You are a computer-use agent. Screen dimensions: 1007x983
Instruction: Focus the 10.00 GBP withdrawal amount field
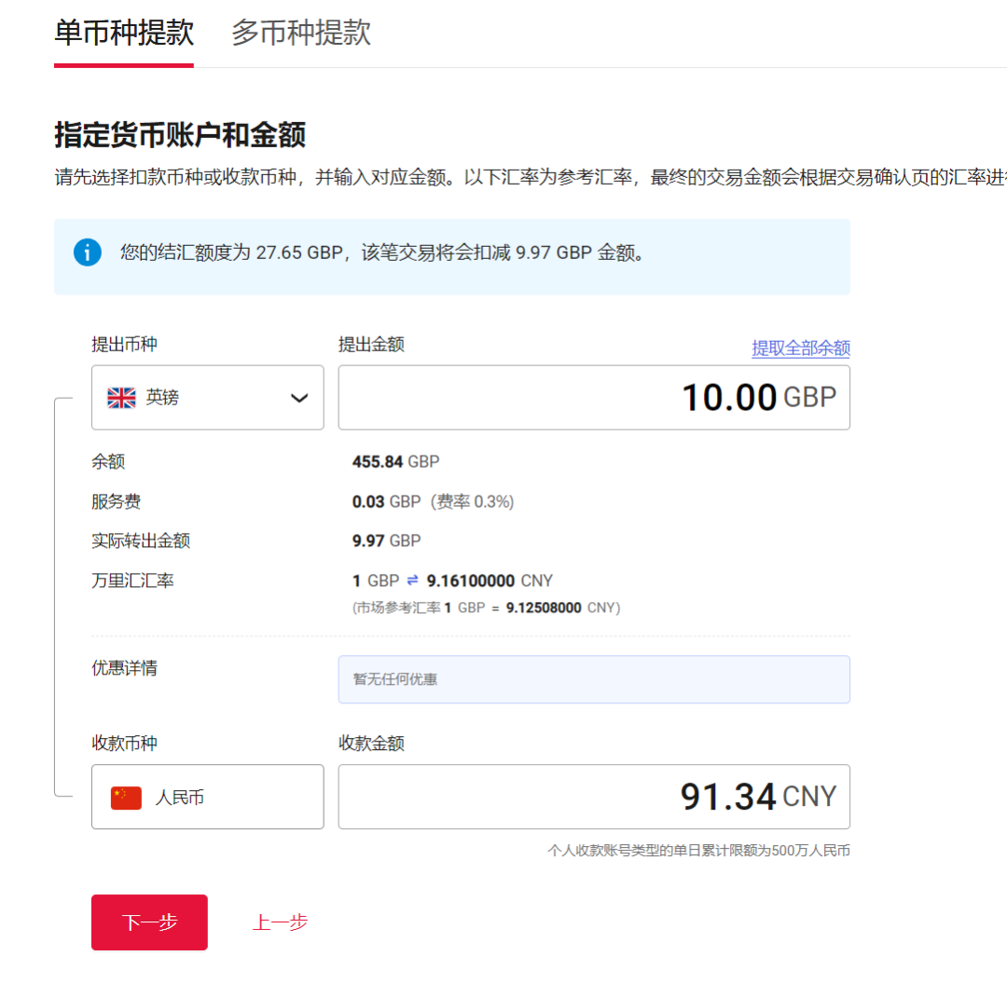click(x=594, y=398)
